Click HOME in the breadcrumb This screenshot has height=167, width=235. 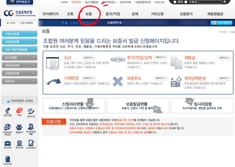click(x=223, y=32)
